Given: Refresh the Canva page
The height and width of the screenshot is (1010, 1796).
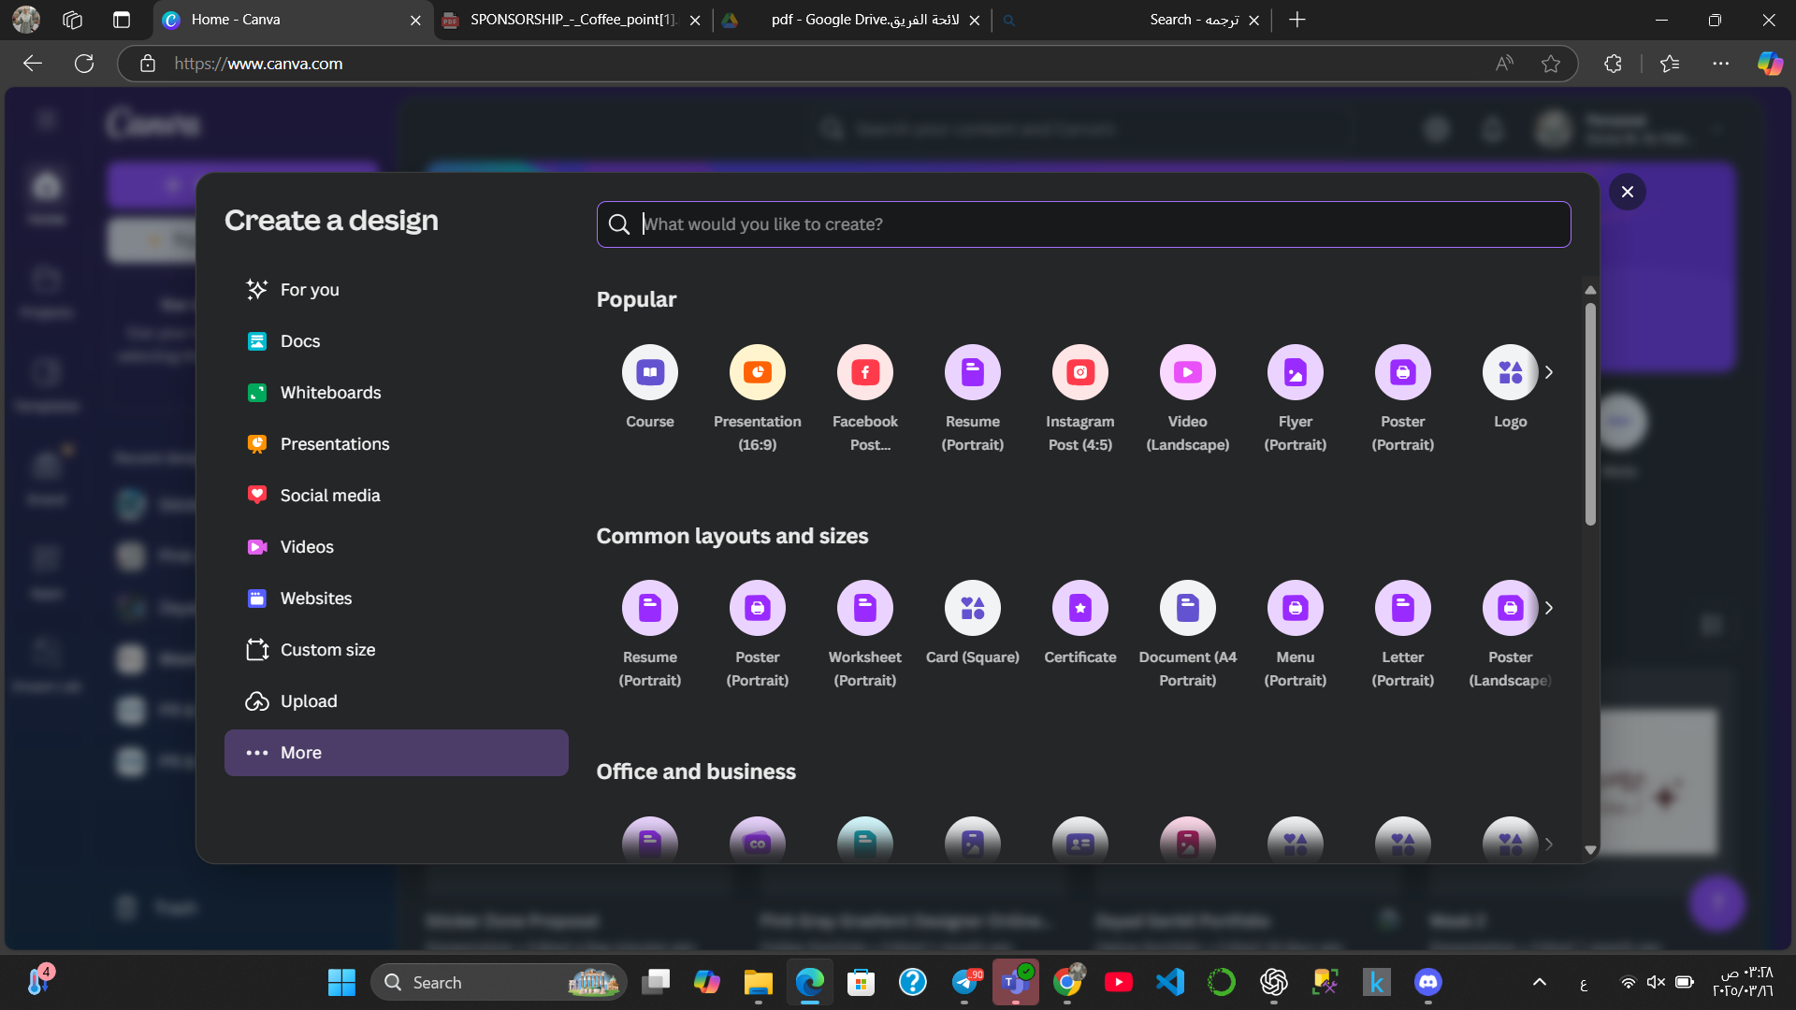Looking at the screenshot, I should tap(84, 64).
